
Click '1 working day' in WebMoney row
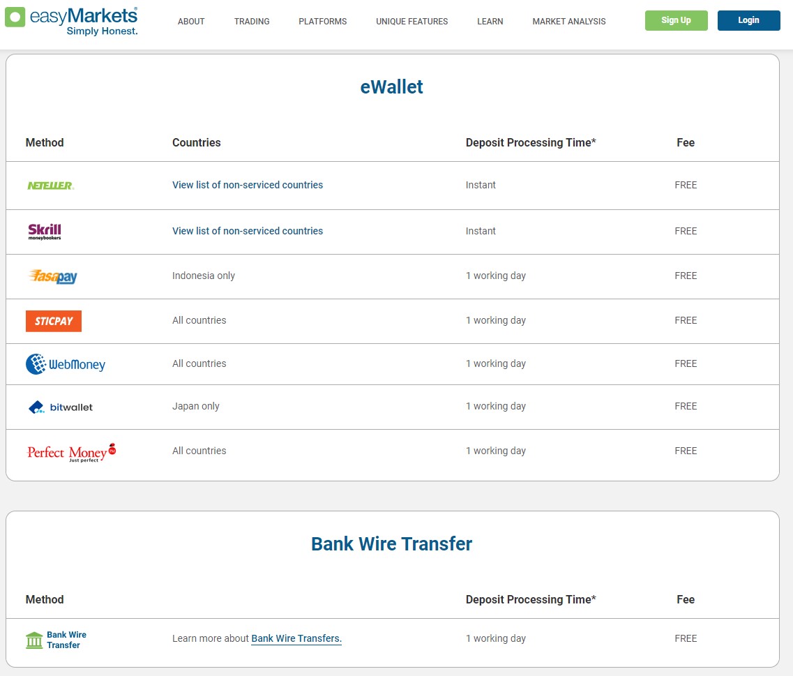496,363
